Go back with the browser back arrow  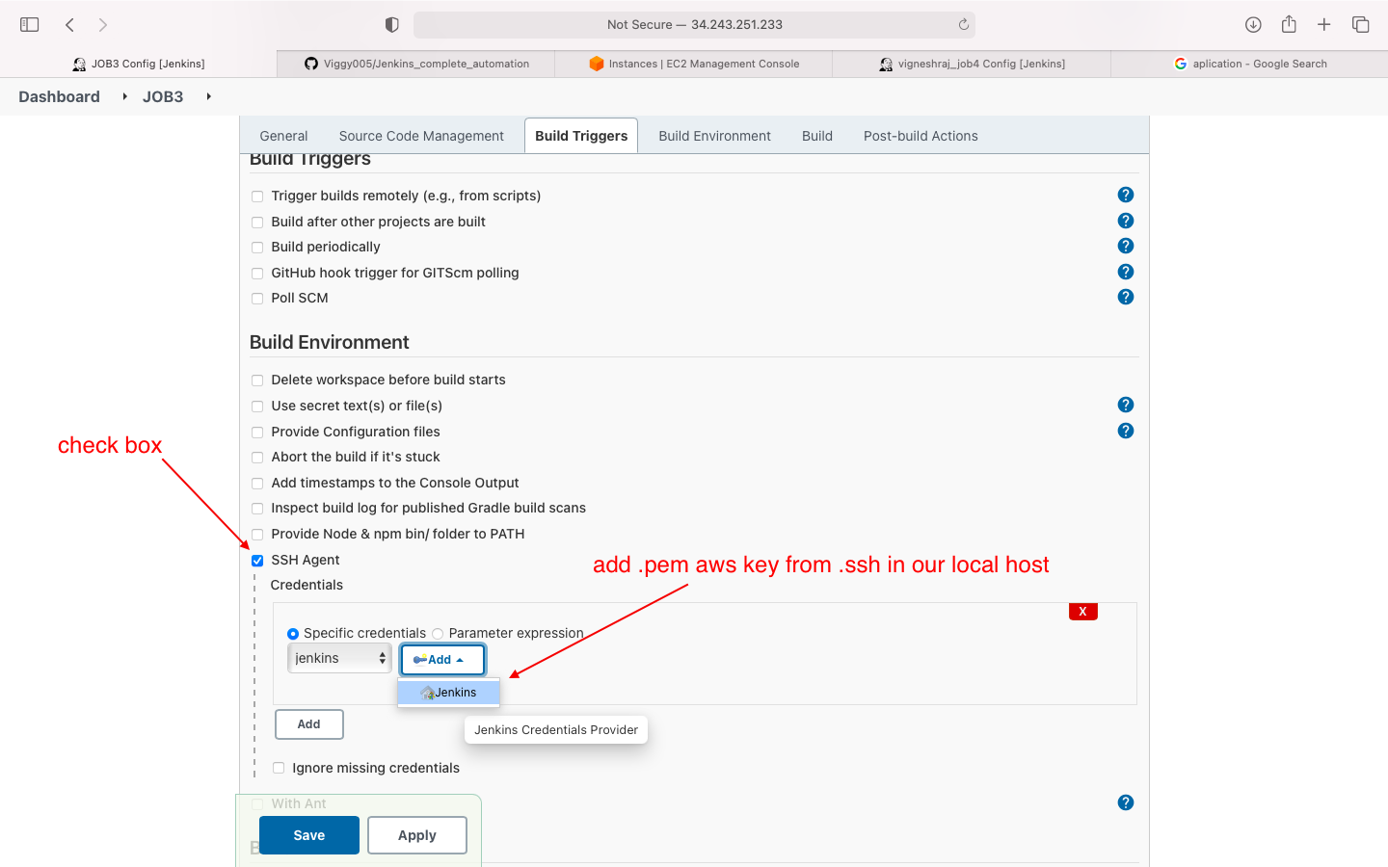tap(69, 25)
